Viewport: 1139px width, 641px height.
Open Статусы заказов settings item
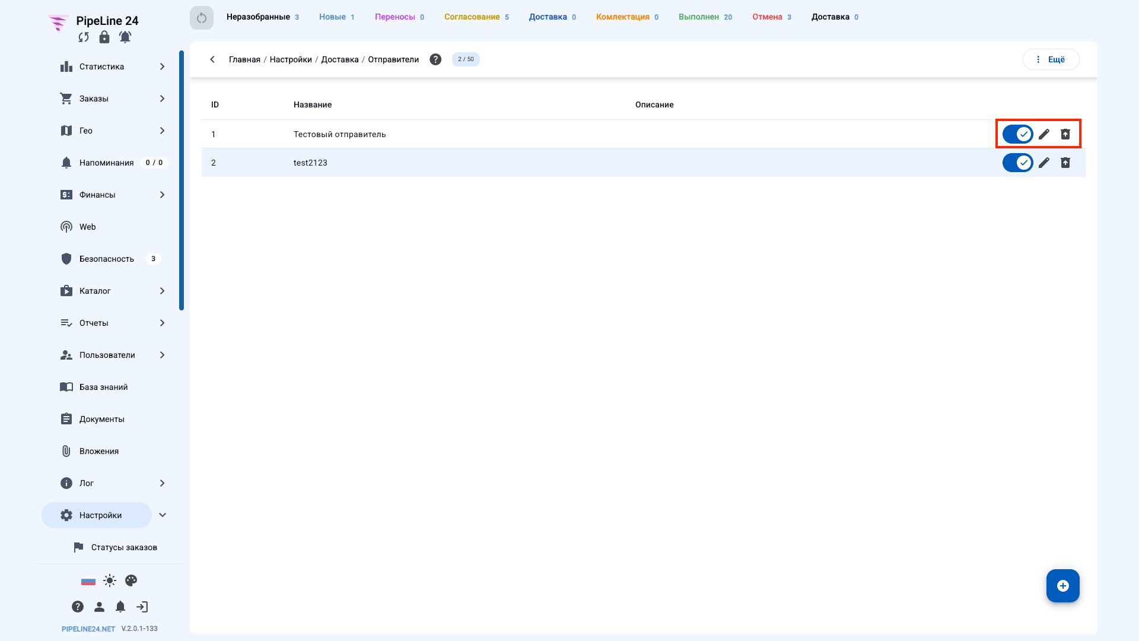click(x=114, y=547)
